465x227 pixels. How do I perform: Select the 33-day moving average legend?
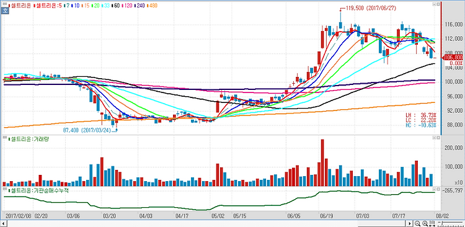coord(105,6)
